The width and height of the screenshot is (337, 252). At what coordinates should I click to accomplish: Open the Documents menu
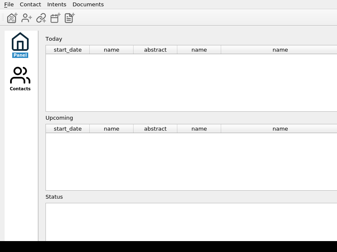(88, 5)
